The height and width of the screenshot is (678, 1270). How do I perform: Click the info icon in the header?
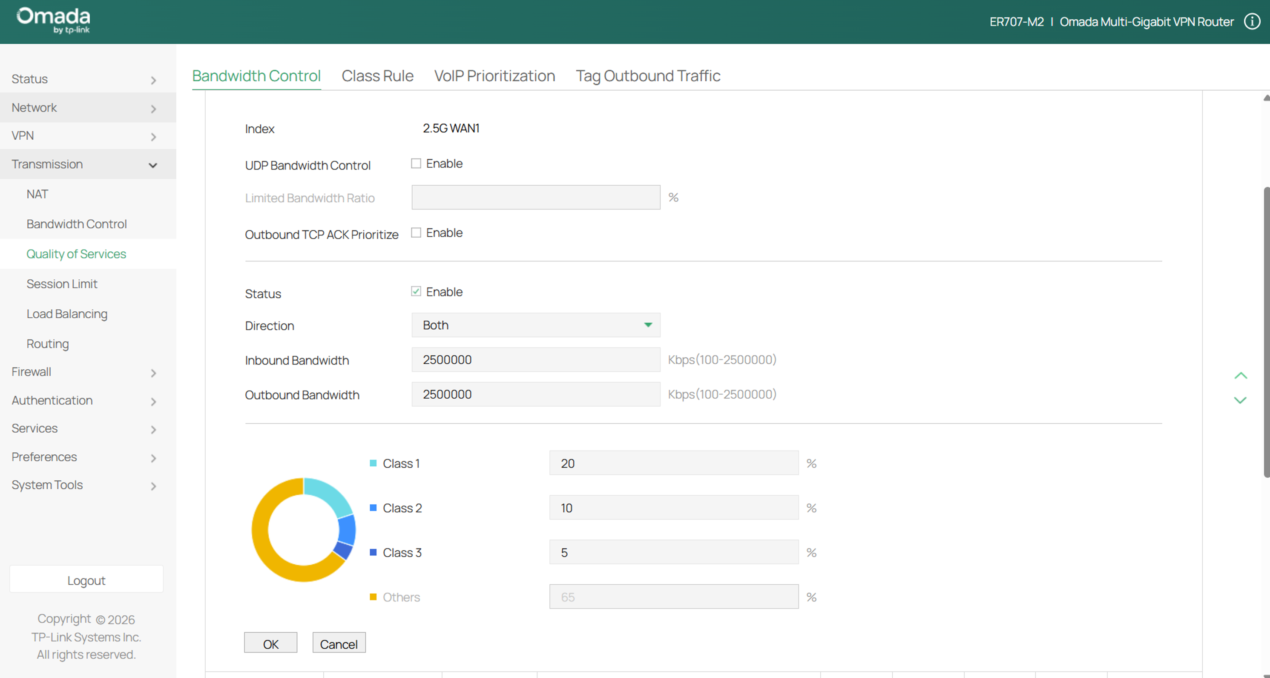click(1252, 22)
